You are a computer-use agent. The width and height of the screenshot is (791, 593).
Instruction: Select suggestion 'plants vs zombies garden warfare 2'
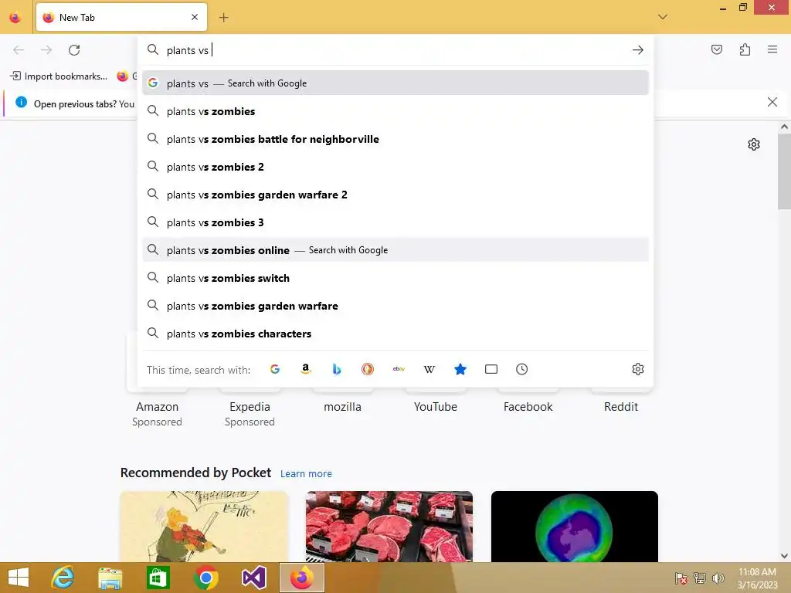tap(395, 195)
